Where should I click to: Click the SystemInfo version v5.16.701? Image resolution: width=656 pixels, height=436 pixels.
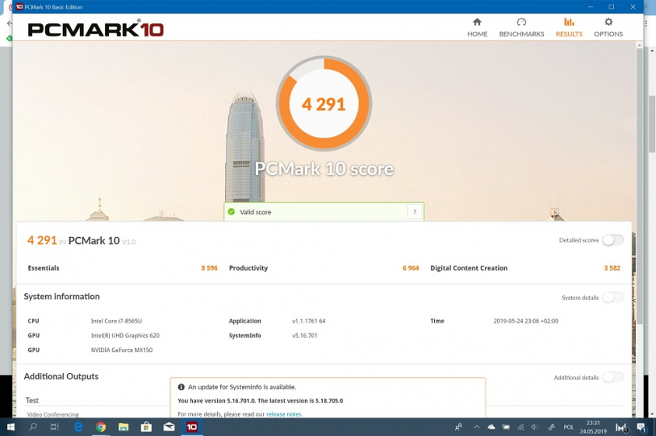pyautogui.click(x=304, y=336)
